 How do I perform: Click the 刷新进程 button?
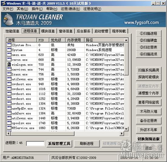pos(87,144)
